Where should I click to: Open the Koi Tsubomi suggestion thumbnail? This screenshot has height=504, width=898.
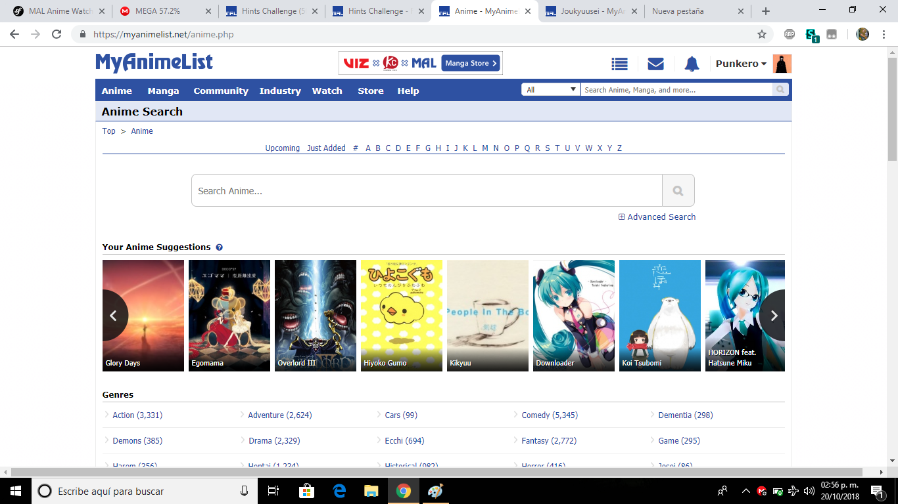(x=660, y=316)
